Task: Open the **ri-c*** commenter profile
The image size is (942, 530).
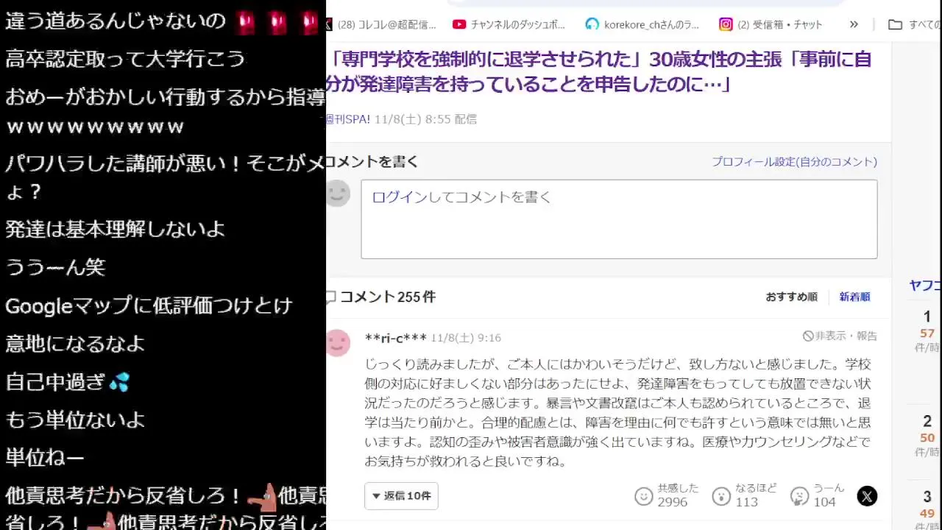Action: tap(395, 338)
